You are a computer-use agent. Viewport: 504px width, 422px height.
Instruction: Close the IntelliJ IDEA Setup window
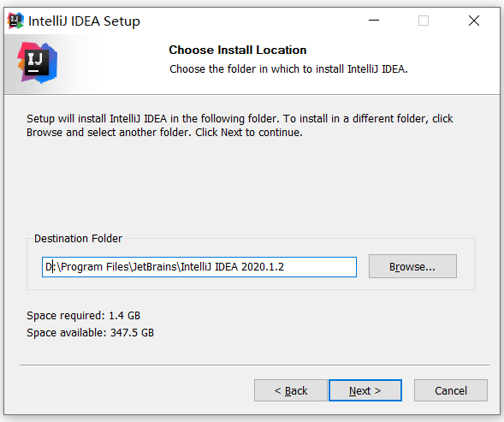(474, 21)
